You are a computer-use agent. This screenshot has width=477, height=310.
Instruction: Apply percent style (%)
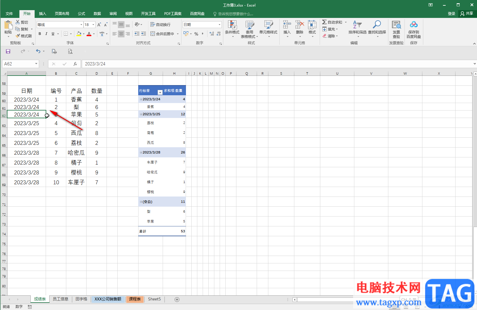pyautogui.click(x=196, y=34)
